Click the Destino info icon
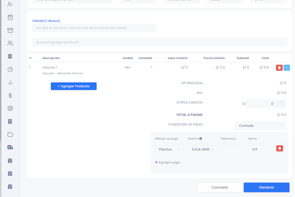Screen dimensions: 295x197 [x=201, y=138]
